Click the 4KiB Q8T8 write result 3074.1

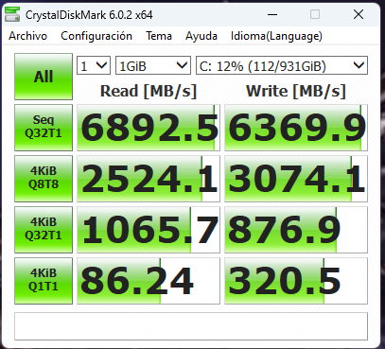tap(296, 179)
